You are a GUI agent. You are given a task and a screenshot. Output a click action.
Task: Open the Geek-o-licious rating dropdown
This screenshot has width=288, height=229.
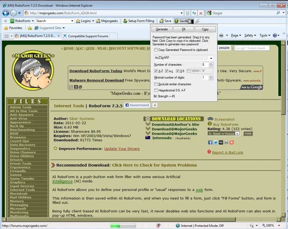coord(237,134)
